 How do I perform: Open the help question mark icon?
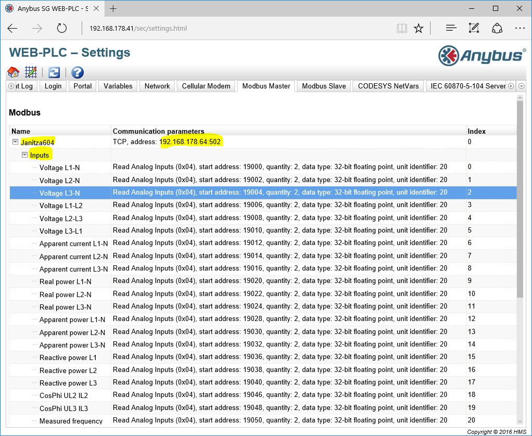(x=77, y=72)
